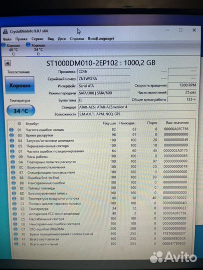Click status icon of BE Температура воздушного потока
203x270 pixels.
point(14,198)
